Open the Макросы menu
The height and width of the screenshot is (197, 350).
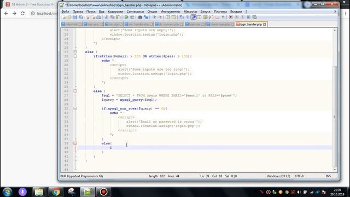190,11
